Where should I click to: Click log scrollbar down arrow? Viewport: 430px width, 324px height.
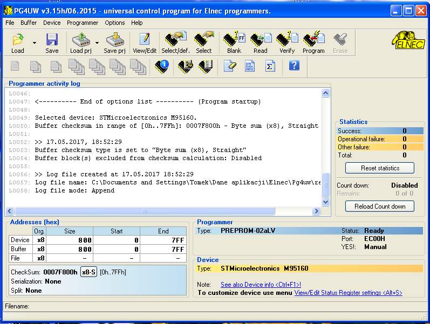(x=325, y=202)
